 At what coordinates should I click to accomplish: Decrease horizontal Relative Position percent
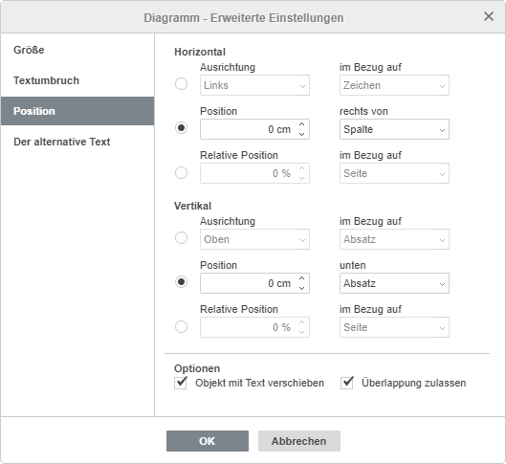(x=301, y=178)
